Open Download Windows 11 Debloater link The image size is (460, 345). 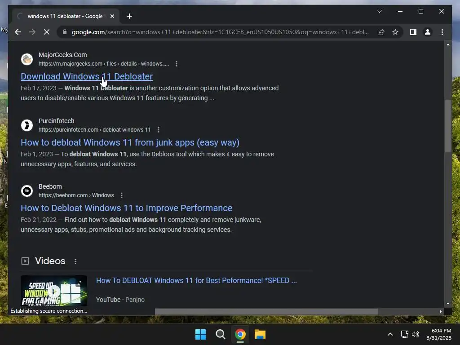pos(87,76)
